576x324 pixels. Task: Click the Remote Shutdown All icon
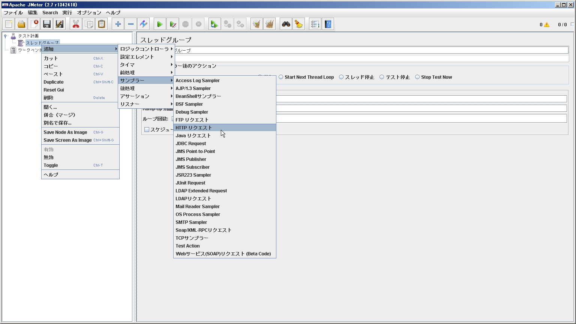pyautogui.click(x=240, y=24)
